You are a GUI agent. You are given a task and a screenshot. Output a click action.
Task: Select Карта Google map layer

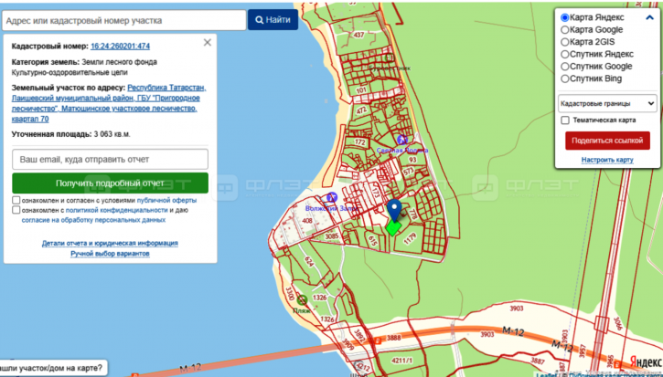(x=564, y=30)
